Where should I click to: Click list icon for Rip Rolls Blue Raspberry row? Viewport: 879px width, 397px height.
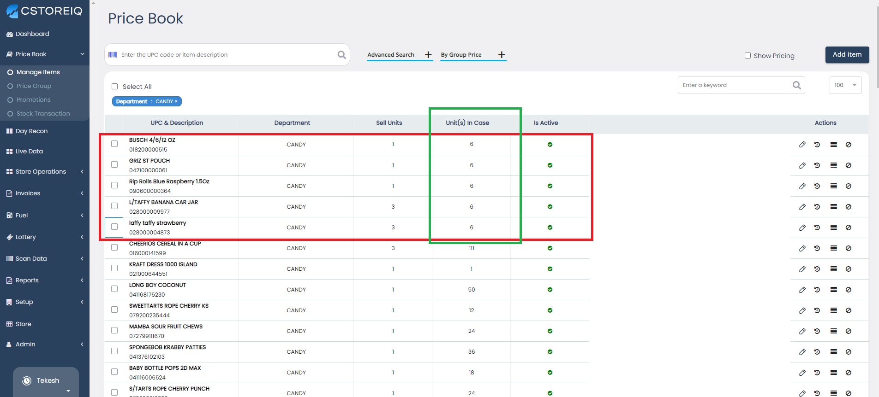click(x=834, y=186)
